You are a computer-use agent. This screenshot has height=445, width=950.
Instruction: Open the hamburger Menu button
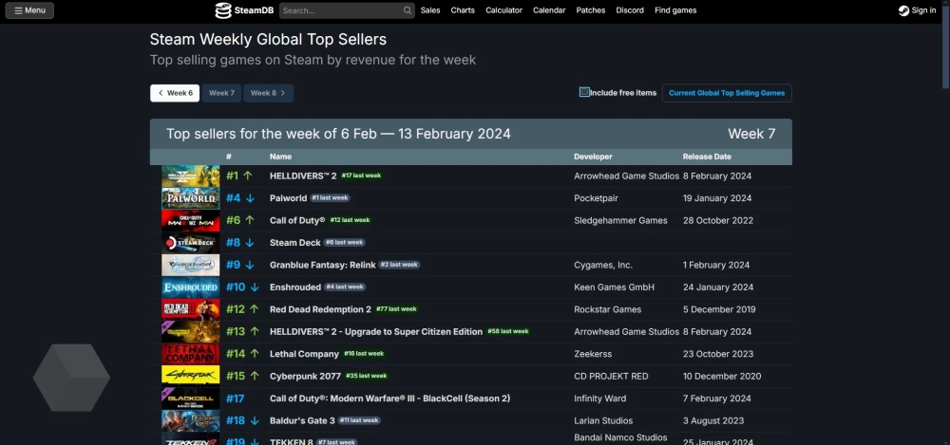pyautogui.click(x=29, y=10)
